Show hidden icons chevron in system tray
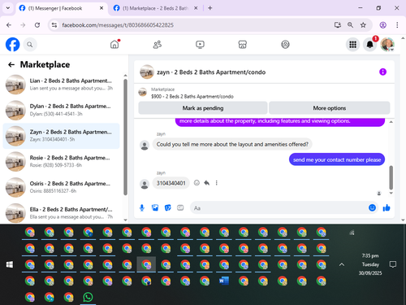This screenshot has width=406, height=305. pyautogui.click(x=342, y=264)
